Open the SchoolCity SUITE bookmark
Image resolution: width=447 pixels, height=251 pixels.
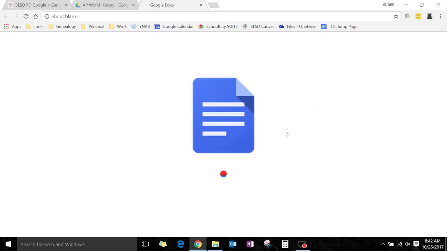click(x=218, y=26)
